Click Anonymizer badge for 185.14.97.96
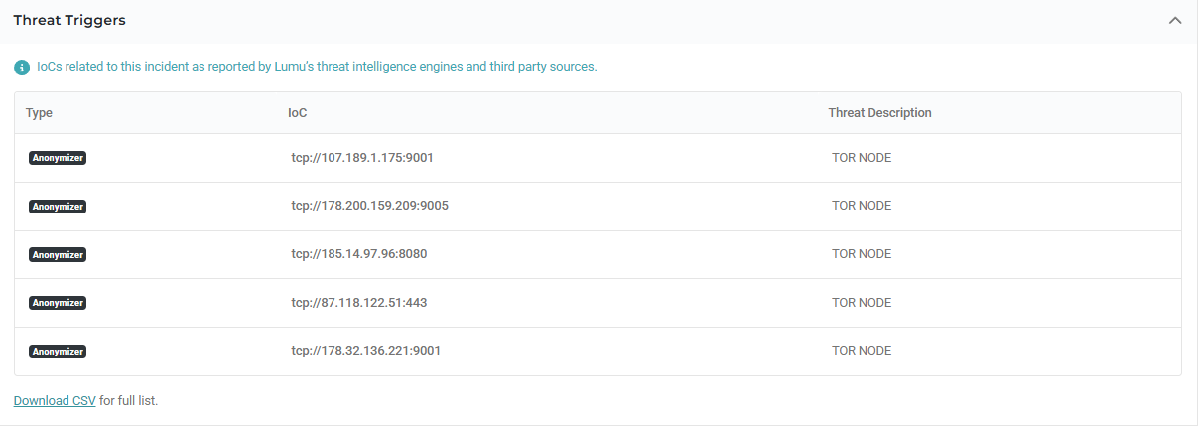The image size is (1200, 426). point(58,255)
